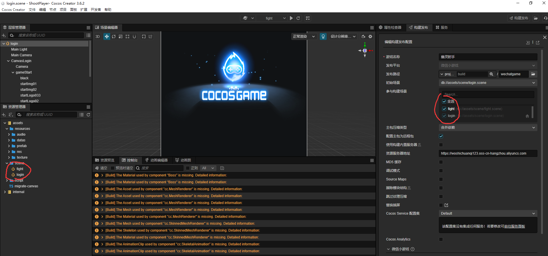Toggle the scene light bulb icon

323,36
